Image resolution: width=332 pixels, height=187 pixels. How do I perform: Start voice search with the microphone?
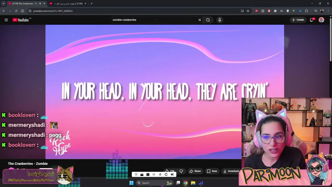pos(220,20)
